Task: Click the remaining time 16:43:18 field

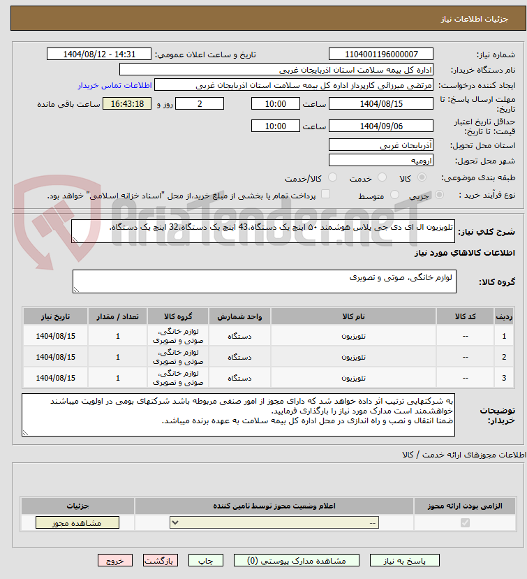Action: [x=127, y=104]
